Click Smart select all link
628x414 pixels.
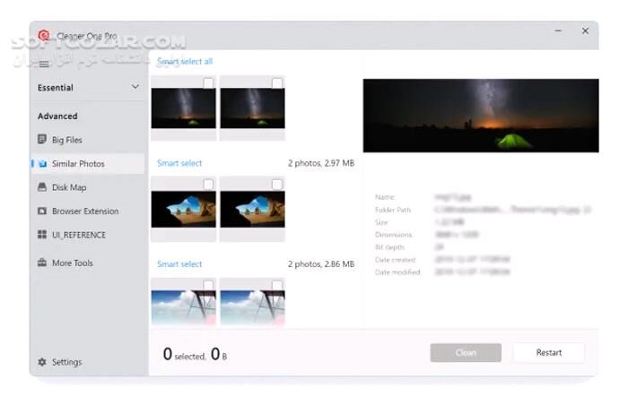click(x=185, y=61)
